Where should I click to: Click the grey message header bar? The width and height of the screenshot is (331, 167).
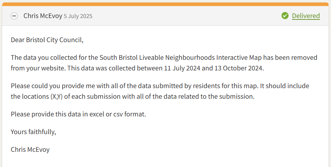pos(165,16)
